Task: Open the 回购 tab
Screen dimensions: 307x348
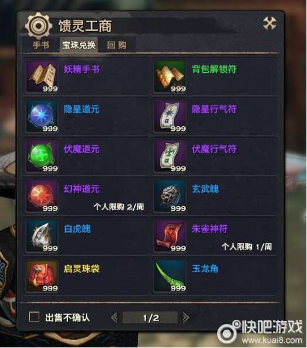Action: pyautogui.click(x=117, y=45)
